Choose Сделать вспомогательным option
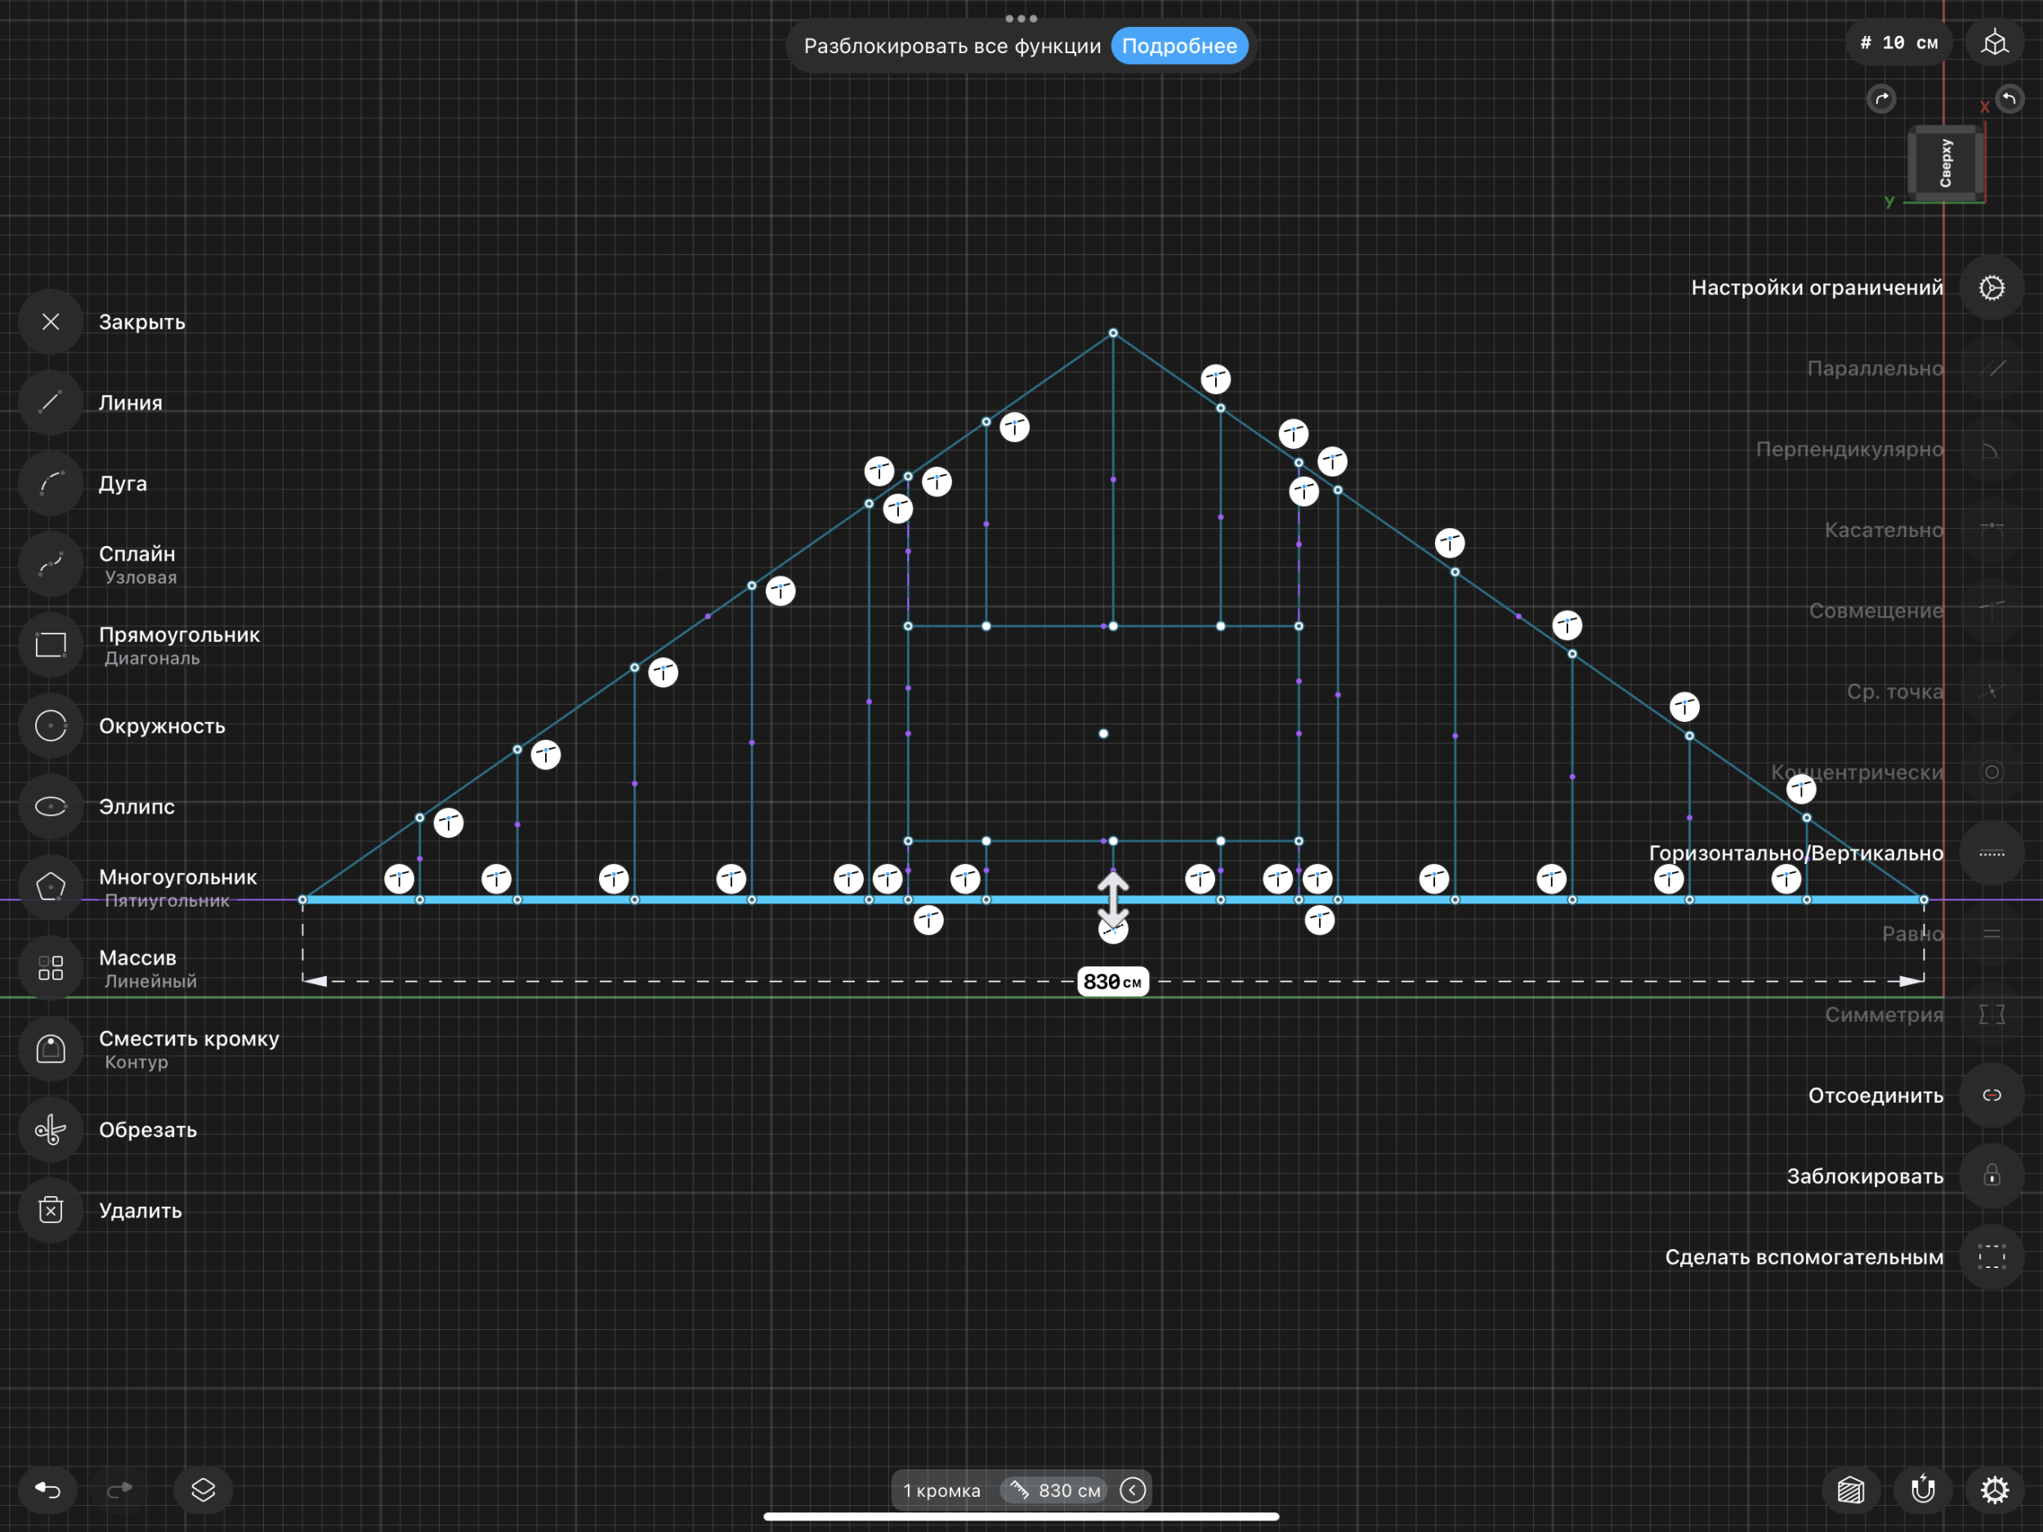The height and width of the screenshot is (1532, 2043). point(1992,1257)
